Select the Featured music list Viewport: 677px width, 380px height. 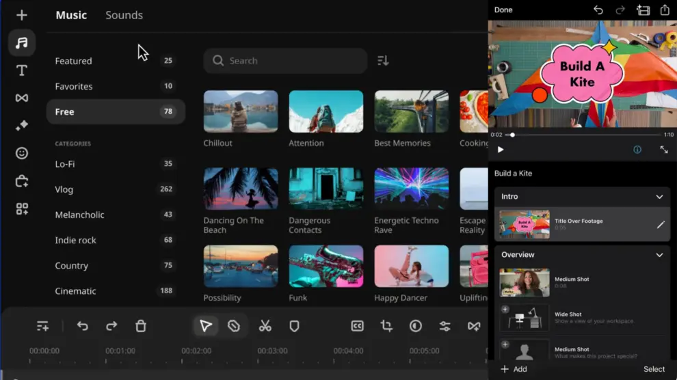coord(73,61)
